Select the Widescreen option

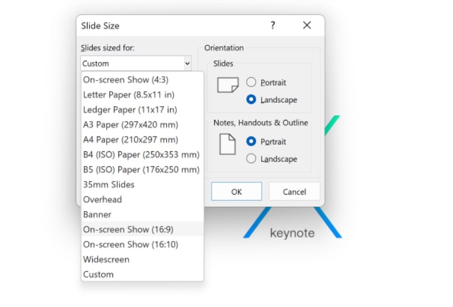(x=106, y=260)
